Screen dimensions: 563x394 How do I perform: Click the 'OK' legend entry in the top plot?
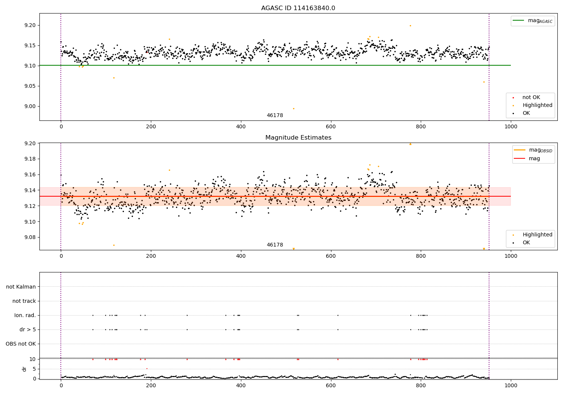pos(526,113)
